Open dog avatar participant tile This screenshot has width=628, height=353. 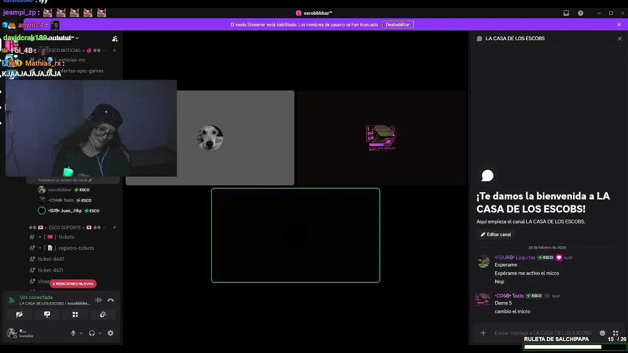[x=210, y=138]
